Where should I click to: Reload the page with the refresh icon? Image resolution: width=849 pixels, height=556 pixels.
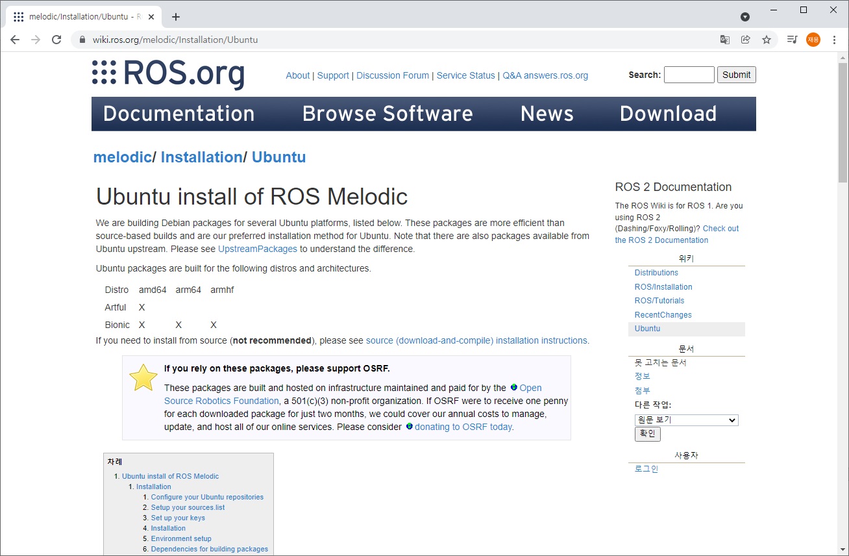pyautogui.click(x=56, y=40)
